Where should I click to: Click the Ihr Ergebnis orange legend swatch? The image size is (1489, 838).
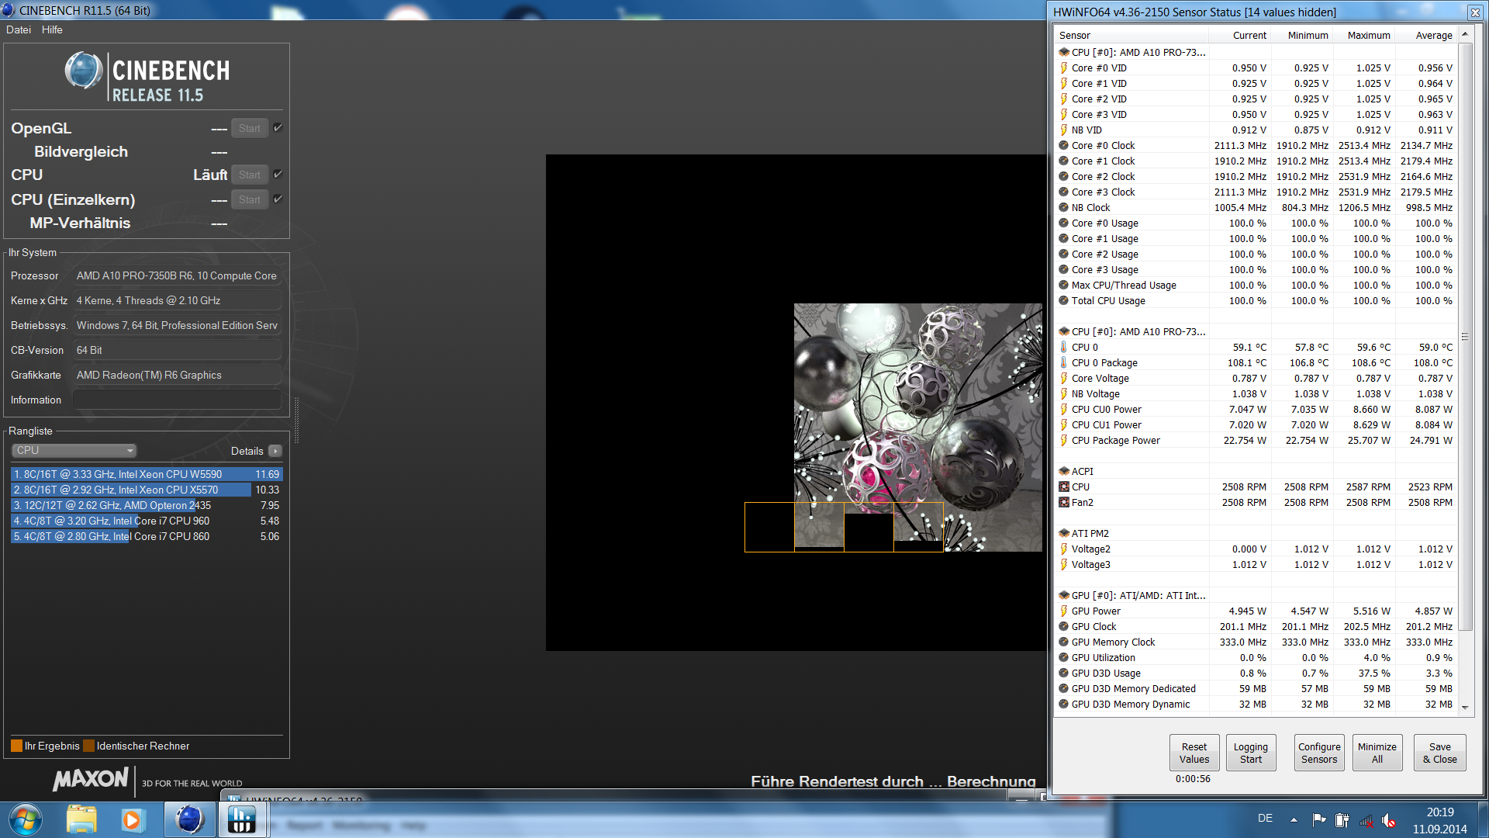(16, 746)
